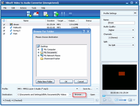Expand the My Network Places node
Viewport: 140px width, 106px height.
(39, 55)
